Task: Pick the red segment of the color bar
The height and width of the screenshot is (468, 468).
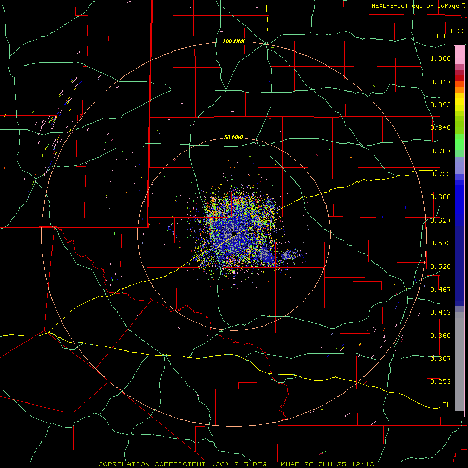Action: pos(459,77)
